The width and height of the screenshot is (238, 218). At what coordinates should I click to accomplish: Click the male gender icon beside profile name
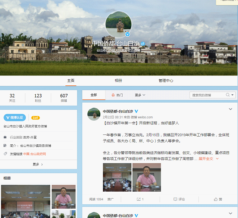pyautogui.click(x=143, y=44)
